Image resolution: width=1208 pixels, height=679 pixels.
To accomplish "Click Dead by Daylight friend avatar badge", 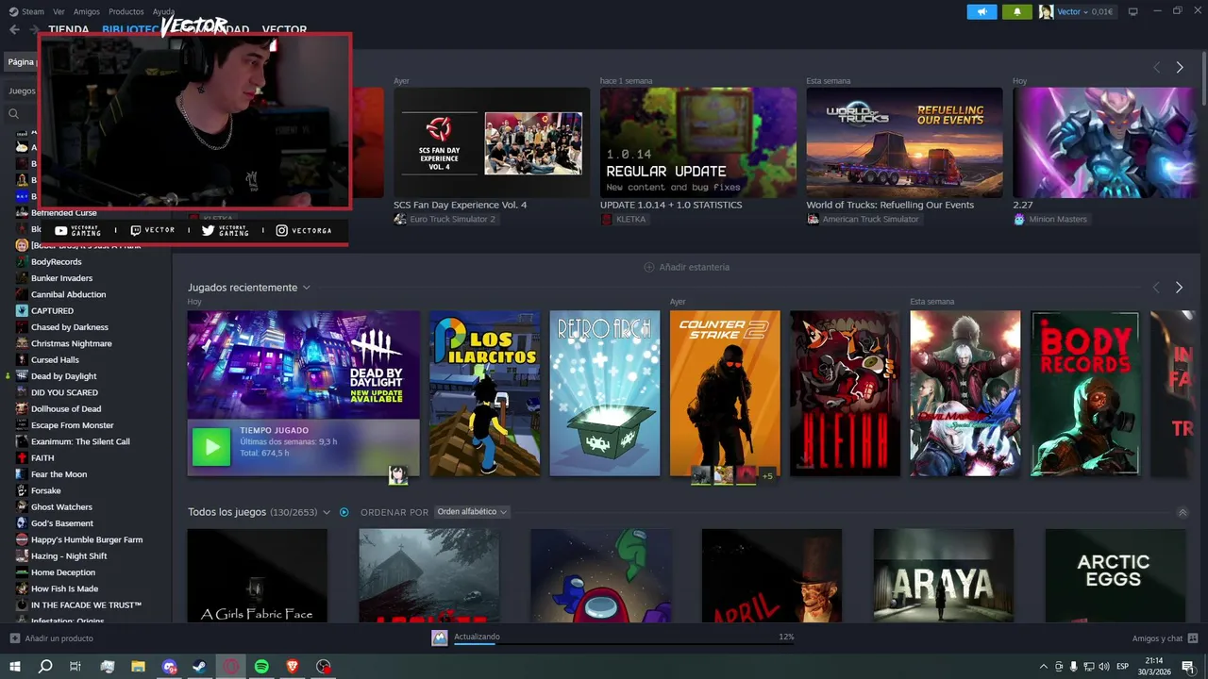I will [x=398, y=475].
